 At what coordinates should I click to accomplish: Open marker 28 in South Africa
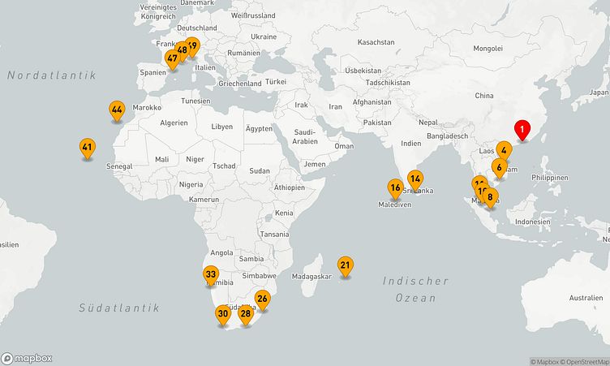246,313
